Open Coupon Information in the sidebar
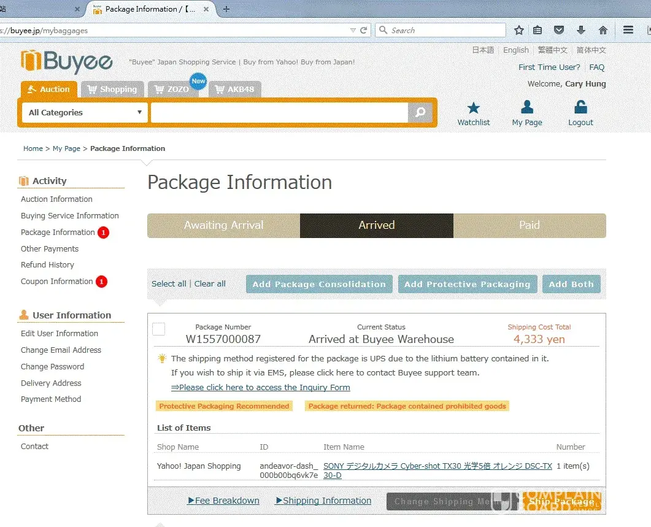 [57, 282]
